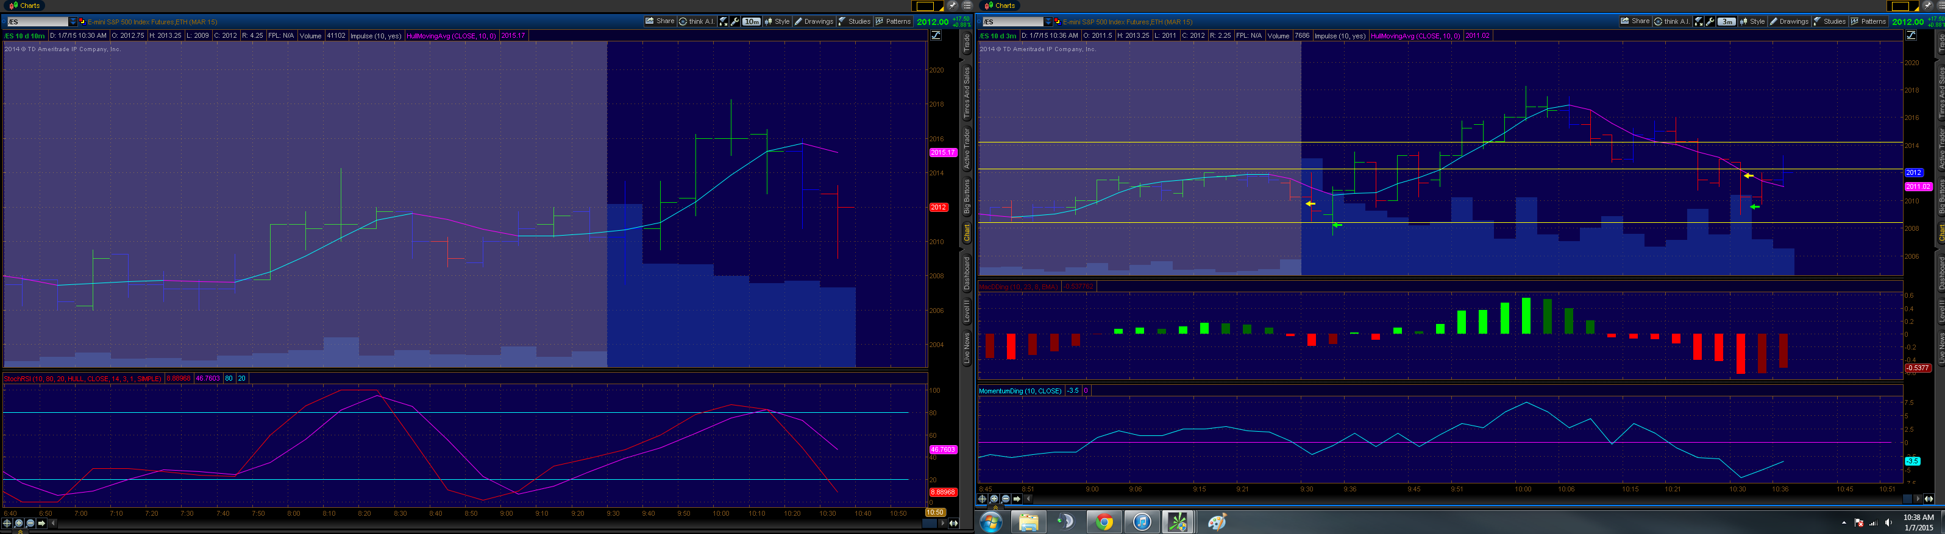Click the studies flask shortcut icon, left chart
This screenshot has height=534, width=1945.
pos(724,21)
